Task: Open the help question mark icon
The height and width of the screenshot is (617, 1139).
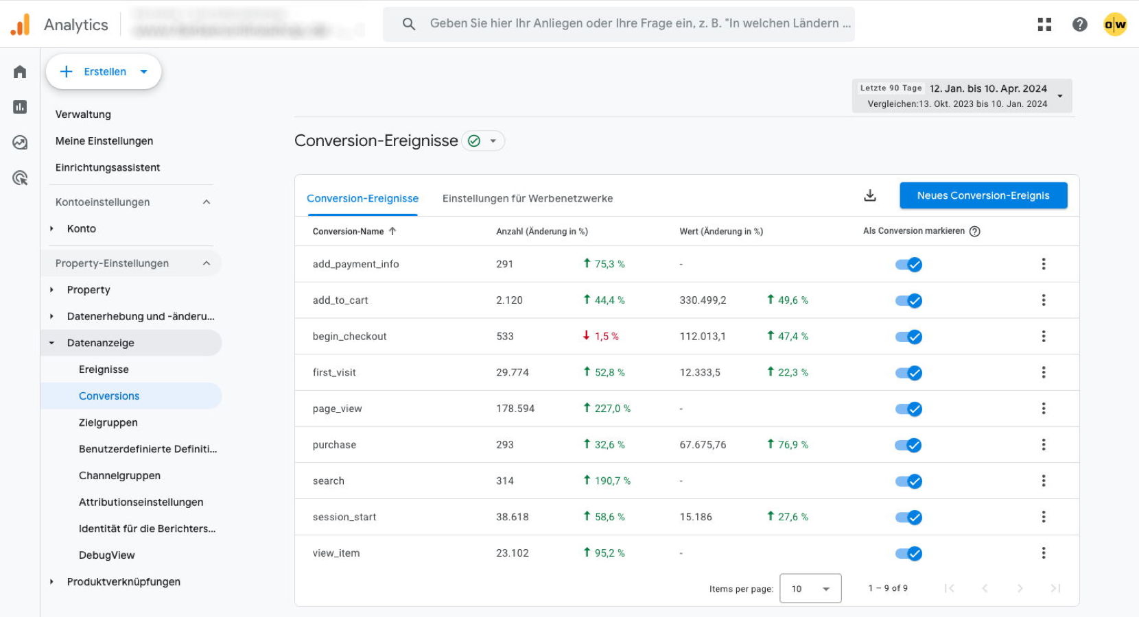Action: click(x=1079, y=25)
